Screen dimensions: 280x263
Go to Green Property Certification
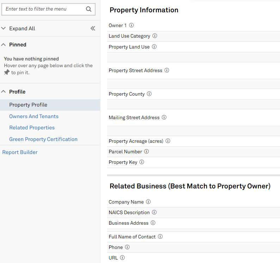[43, 139]
